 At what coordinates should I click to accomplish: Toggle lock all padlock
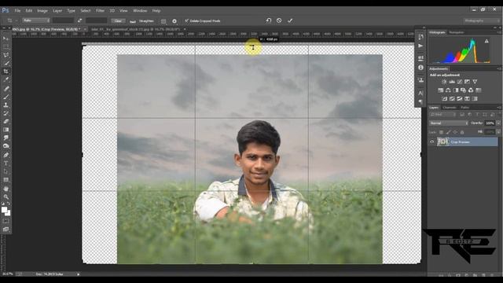462,132
